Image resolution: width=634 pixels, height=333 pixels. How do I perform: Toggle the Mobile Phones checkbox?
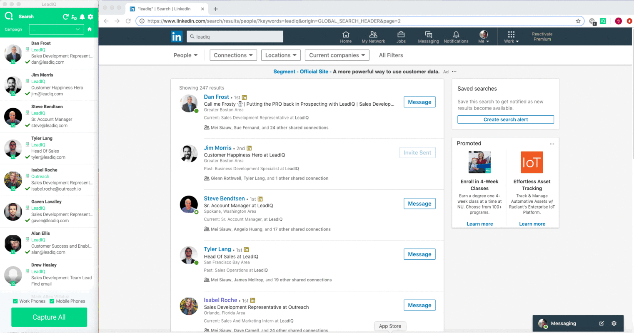(x=52, y=301)
